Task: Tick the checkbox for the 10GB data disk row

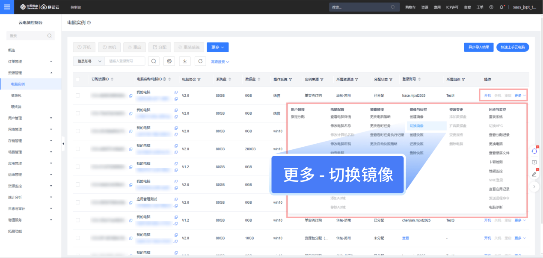Action: click(78, 238)
